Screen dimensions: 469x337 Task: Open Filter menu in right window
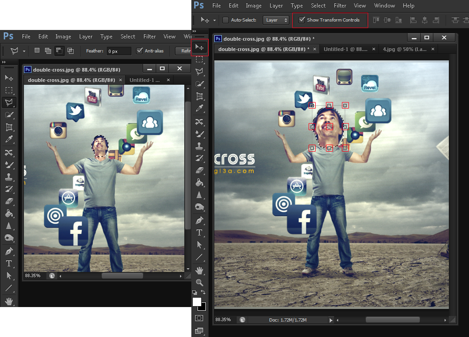(x=340, y=6)
